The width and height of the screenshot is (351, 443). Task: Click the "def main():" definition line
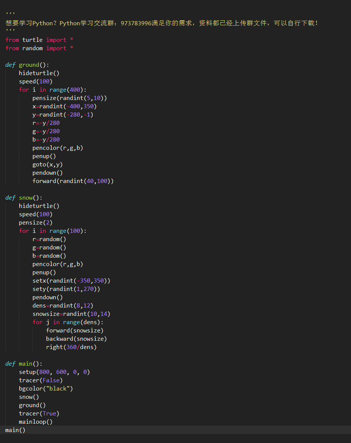pyautogui.click(x=24, y=364)
